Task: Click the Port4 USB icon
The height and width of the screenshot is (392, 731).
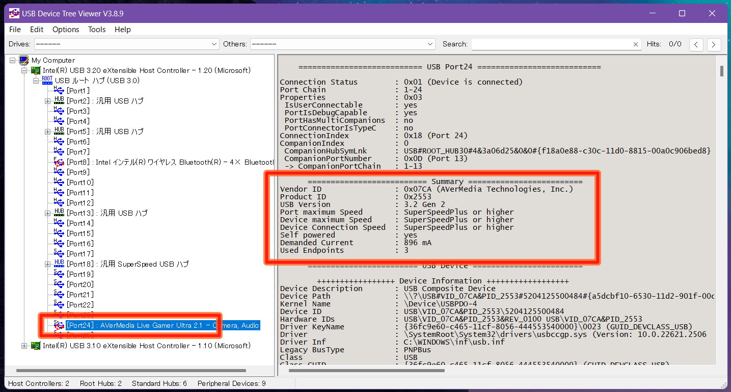Action: (x=59, y=121)
